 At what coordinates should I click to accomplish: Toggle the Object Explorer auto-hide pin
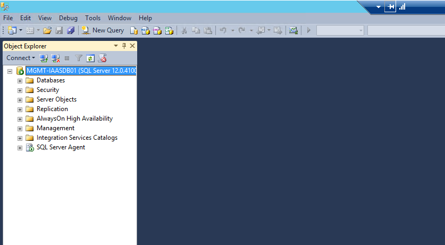click(124, 46)
